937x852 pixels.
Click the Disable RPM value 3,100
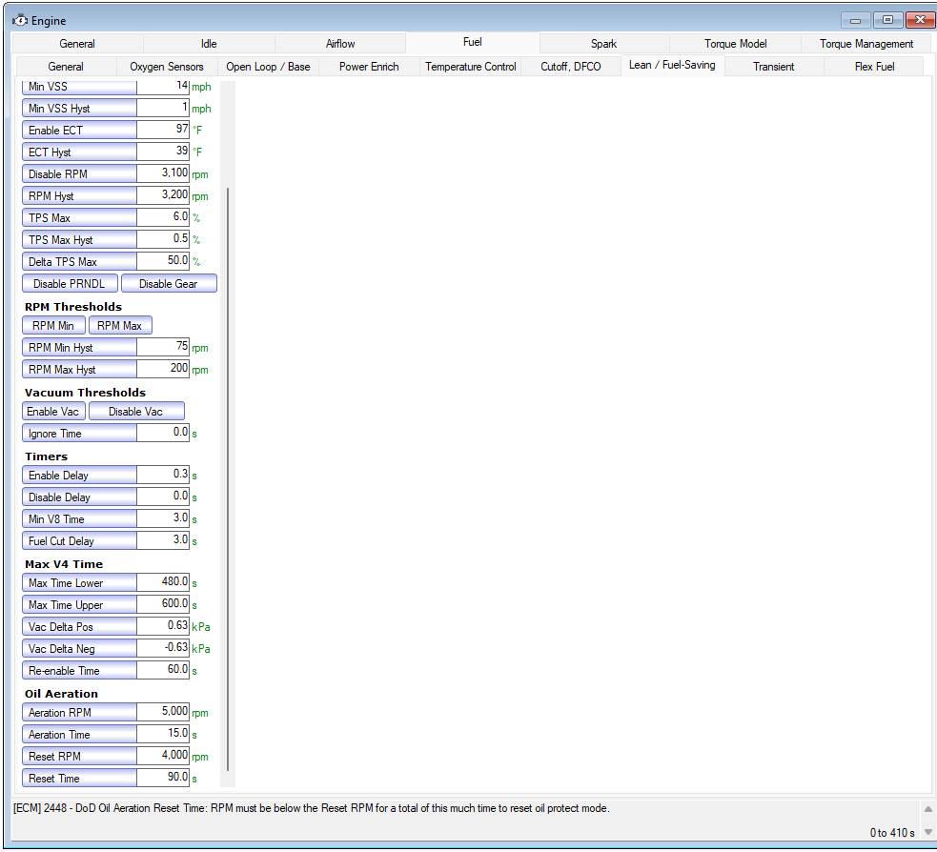tap(163, 173)
